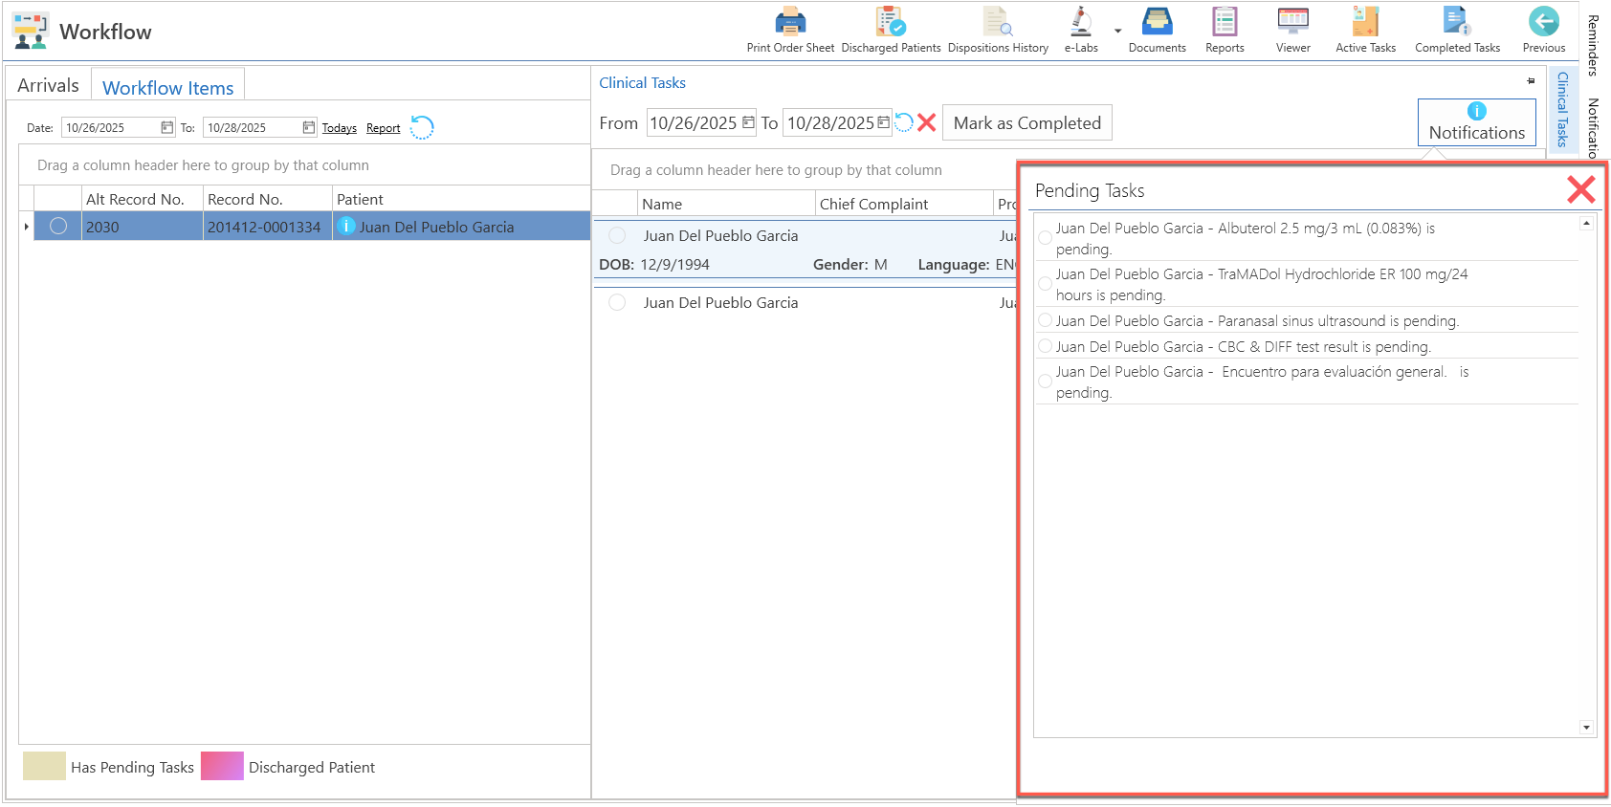
Task: Sort by Patient column header
Action: tap(461, 199)
